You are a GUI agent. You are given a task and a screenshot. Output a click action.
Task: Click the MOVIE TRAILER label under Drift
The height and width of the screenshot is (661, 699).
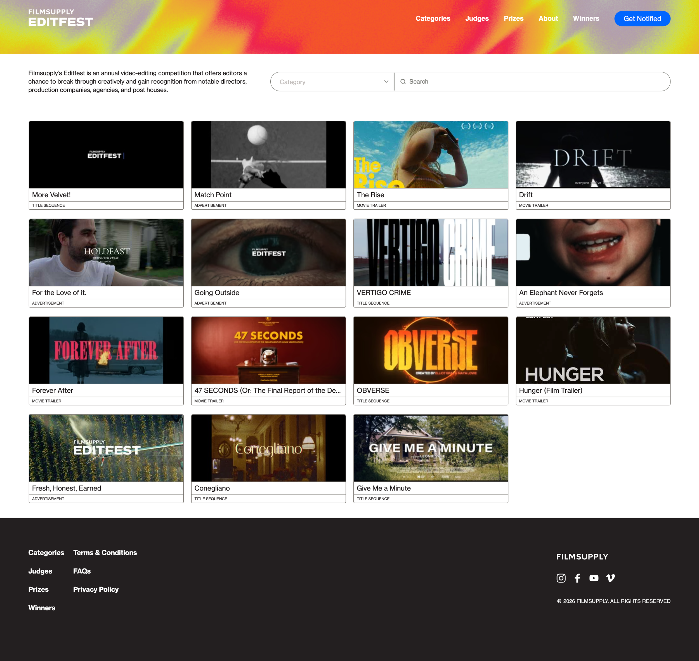click(x=534, y=205)
